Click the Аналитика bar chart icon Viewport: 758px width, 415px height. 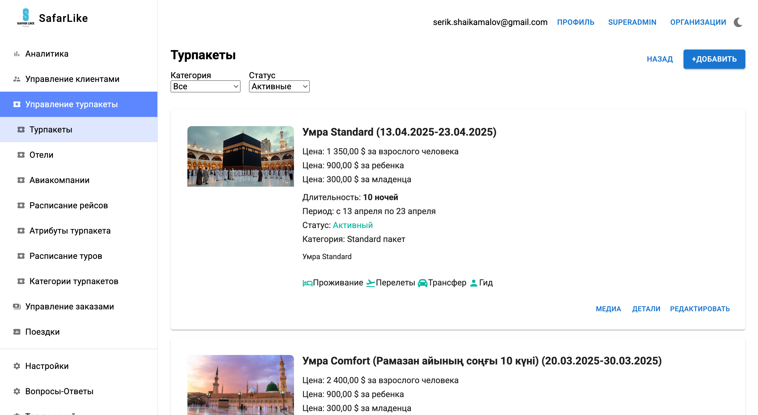click(17, 54)
